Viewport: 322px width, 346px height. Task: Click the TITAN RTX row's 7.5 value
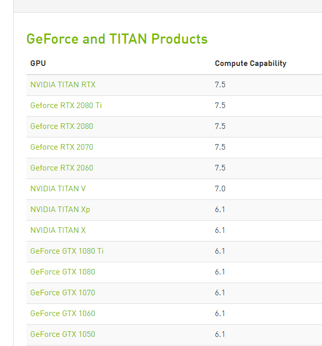tap(220, 85)
